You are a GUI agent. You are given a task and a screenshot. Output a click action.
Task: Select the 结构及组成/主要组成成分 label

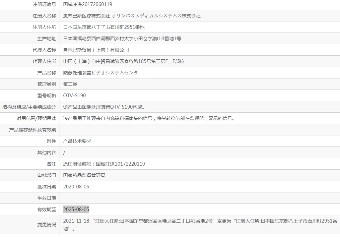tap(29, 107)
